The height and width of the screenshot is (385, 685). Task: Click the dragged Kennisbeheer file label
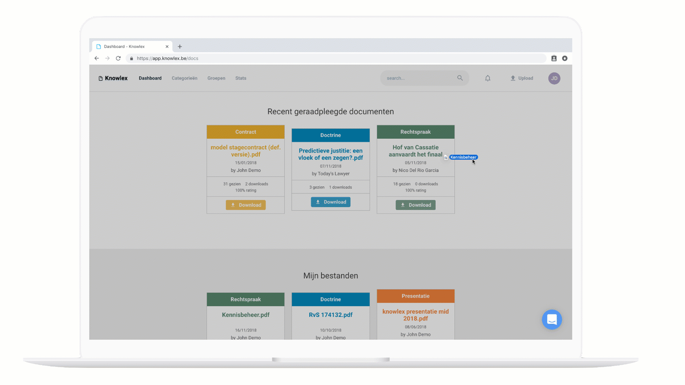point(463,157)
